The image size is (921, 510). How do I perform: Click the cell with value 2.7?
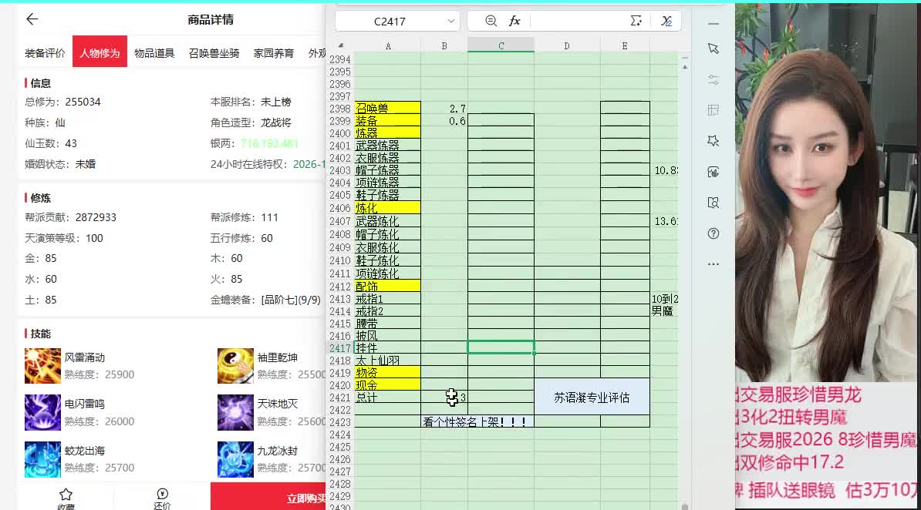(444, 108)
